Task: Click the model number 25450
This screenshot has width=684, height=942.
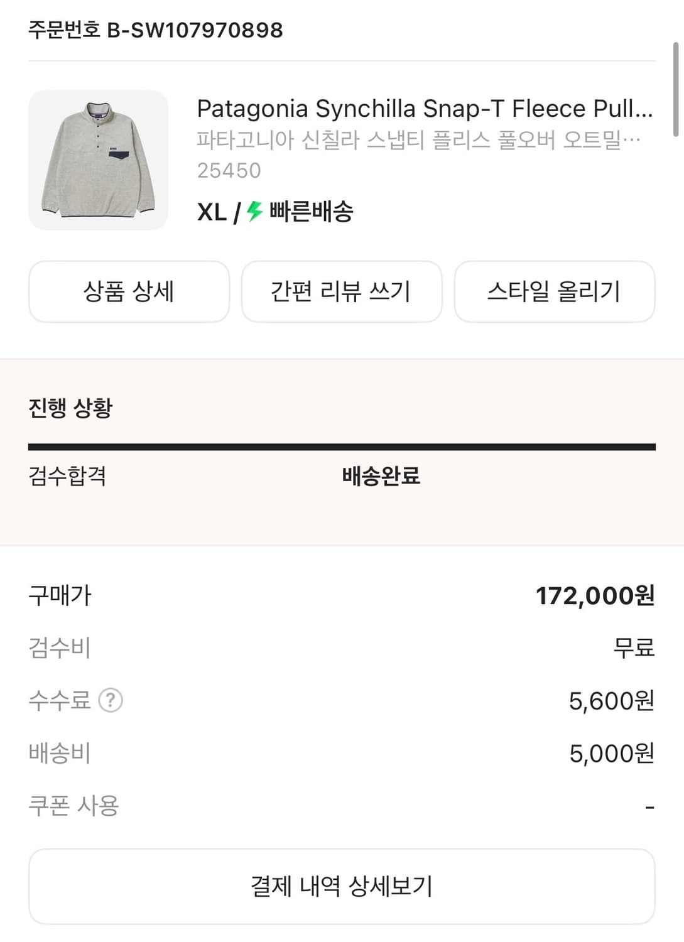Action: click(229, 170)
